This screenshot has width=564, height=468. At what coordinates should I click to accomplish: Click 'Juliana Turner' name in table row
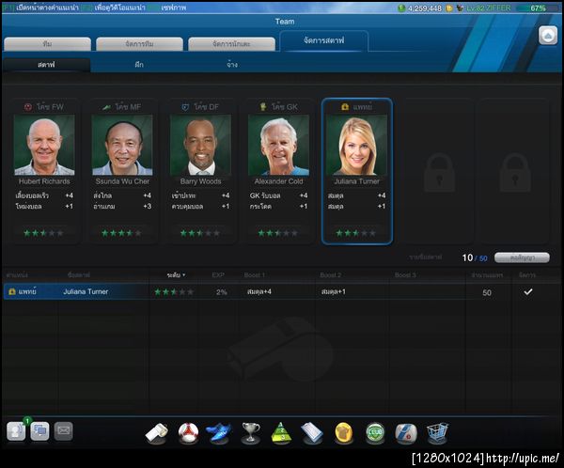coord(86,291)
